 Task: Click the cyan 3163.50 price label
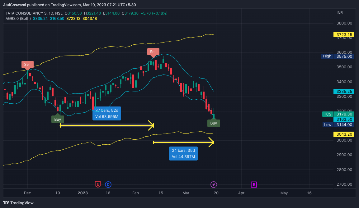click(344, 120)
